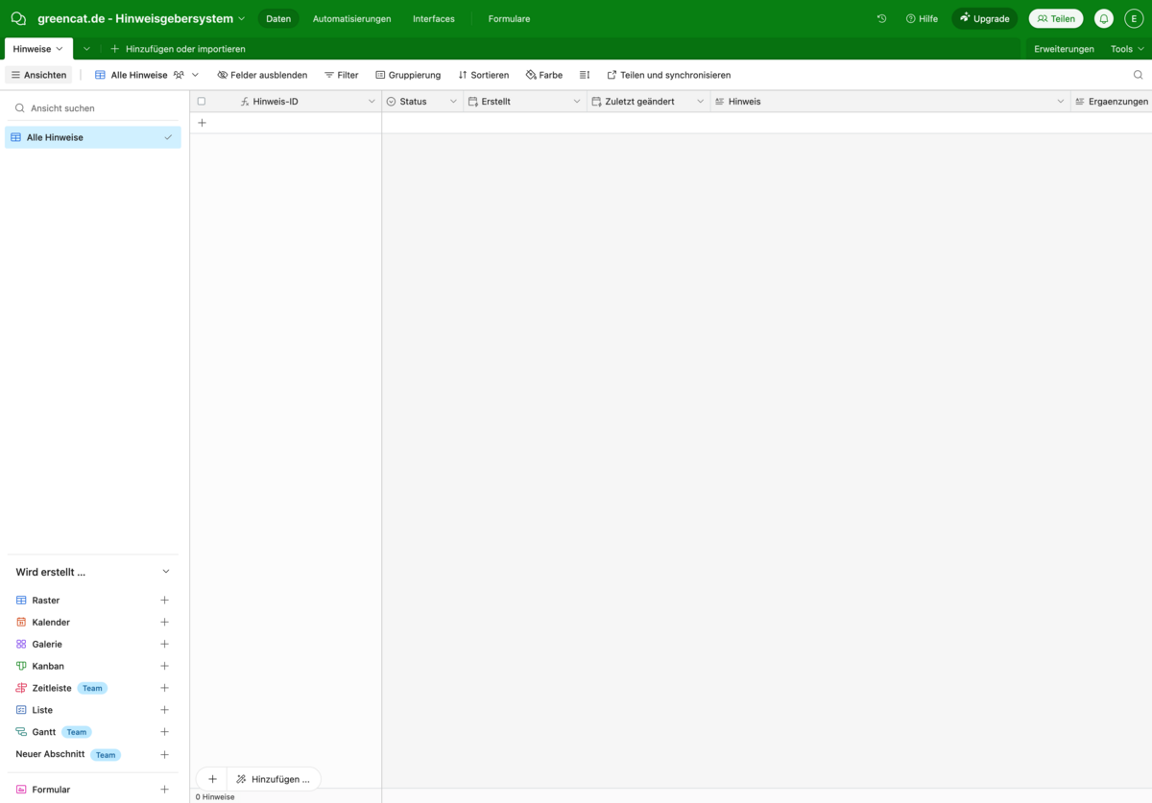1152x803 pixels.
Task: Open the Farbe color options
Action: [x=544, y=75]
